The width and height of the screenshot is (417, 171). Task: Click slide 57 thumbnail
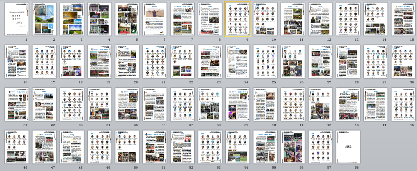coord(320,147)
